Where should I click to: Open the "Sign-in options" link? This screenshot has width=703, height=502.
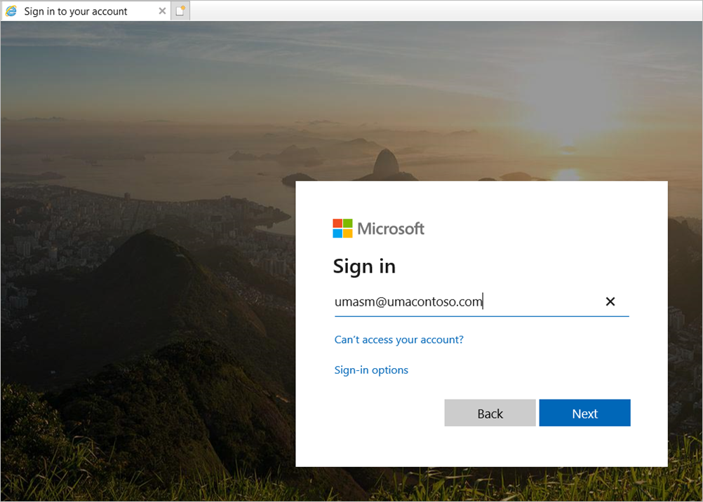click(x=371, y=369)
